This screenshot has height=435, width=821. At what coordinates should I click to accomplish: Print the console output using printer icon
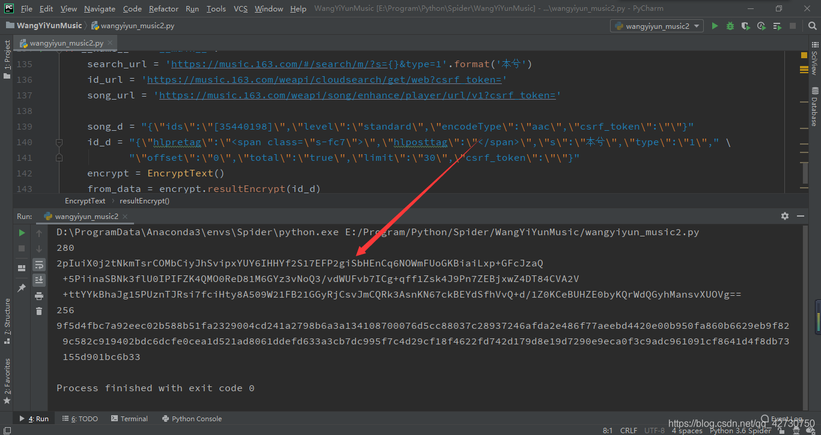pos(39,296)
